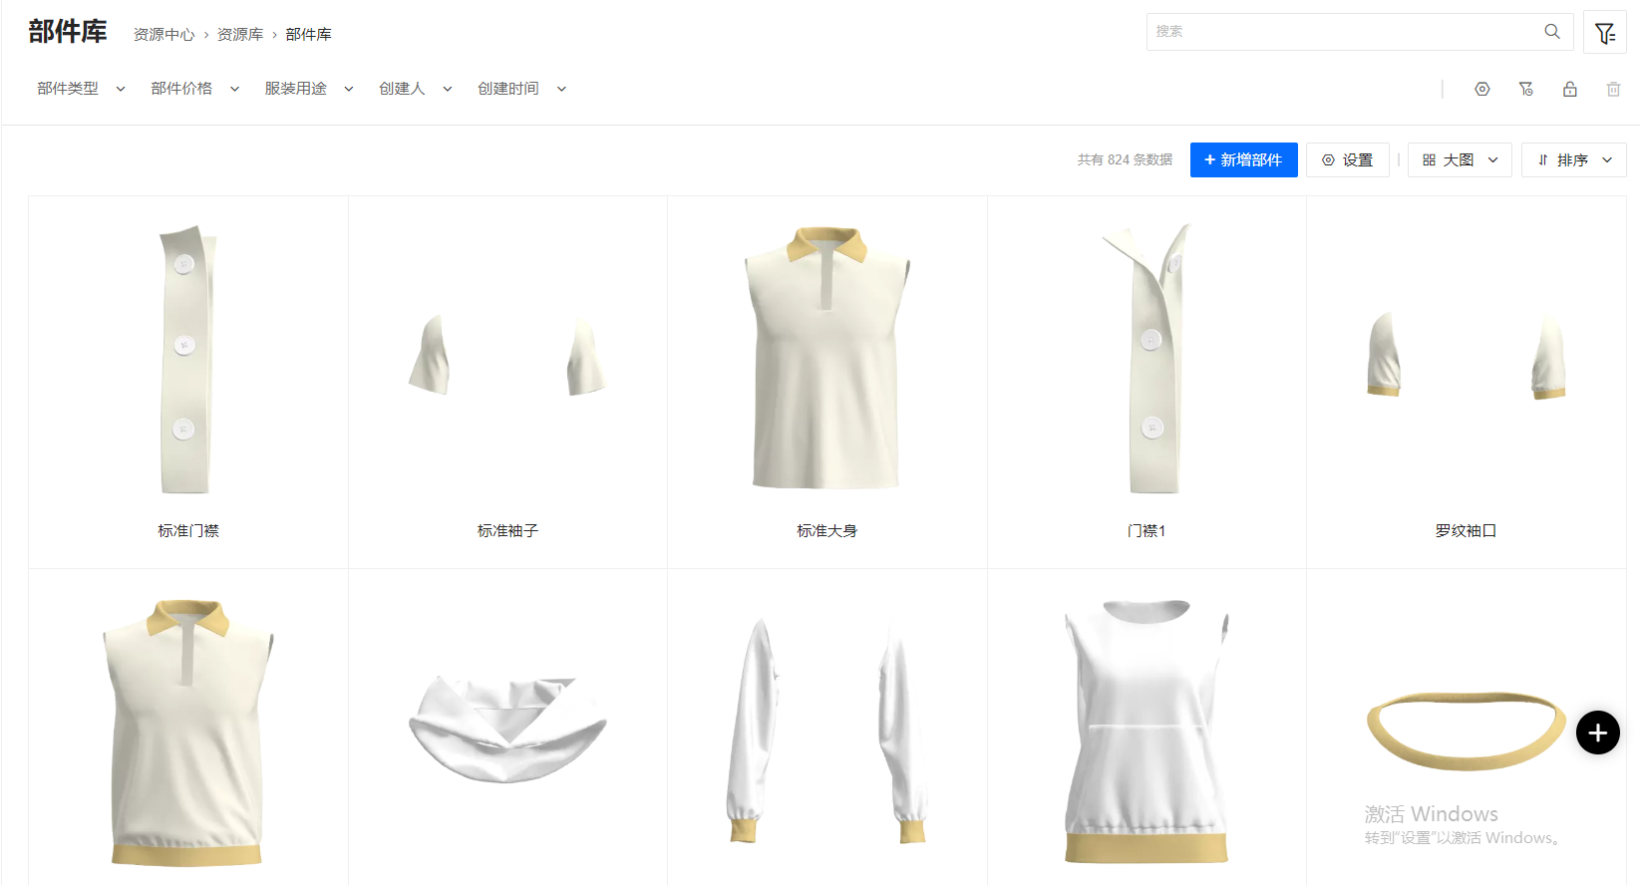
Task: Open the 大图 view mode dropdown
Action: 1460,160
